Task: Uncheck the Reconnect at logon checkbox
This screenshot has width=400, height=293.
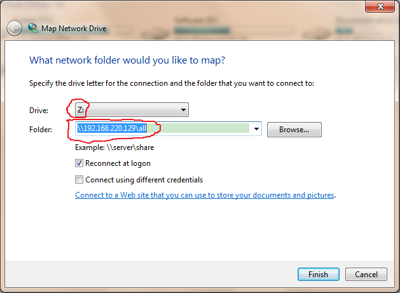Action: [79, 163]
